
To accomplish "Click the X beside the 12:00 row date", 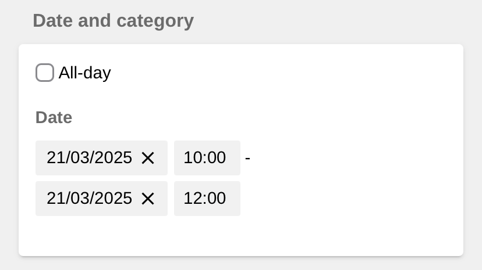I will tap(148, 199).
